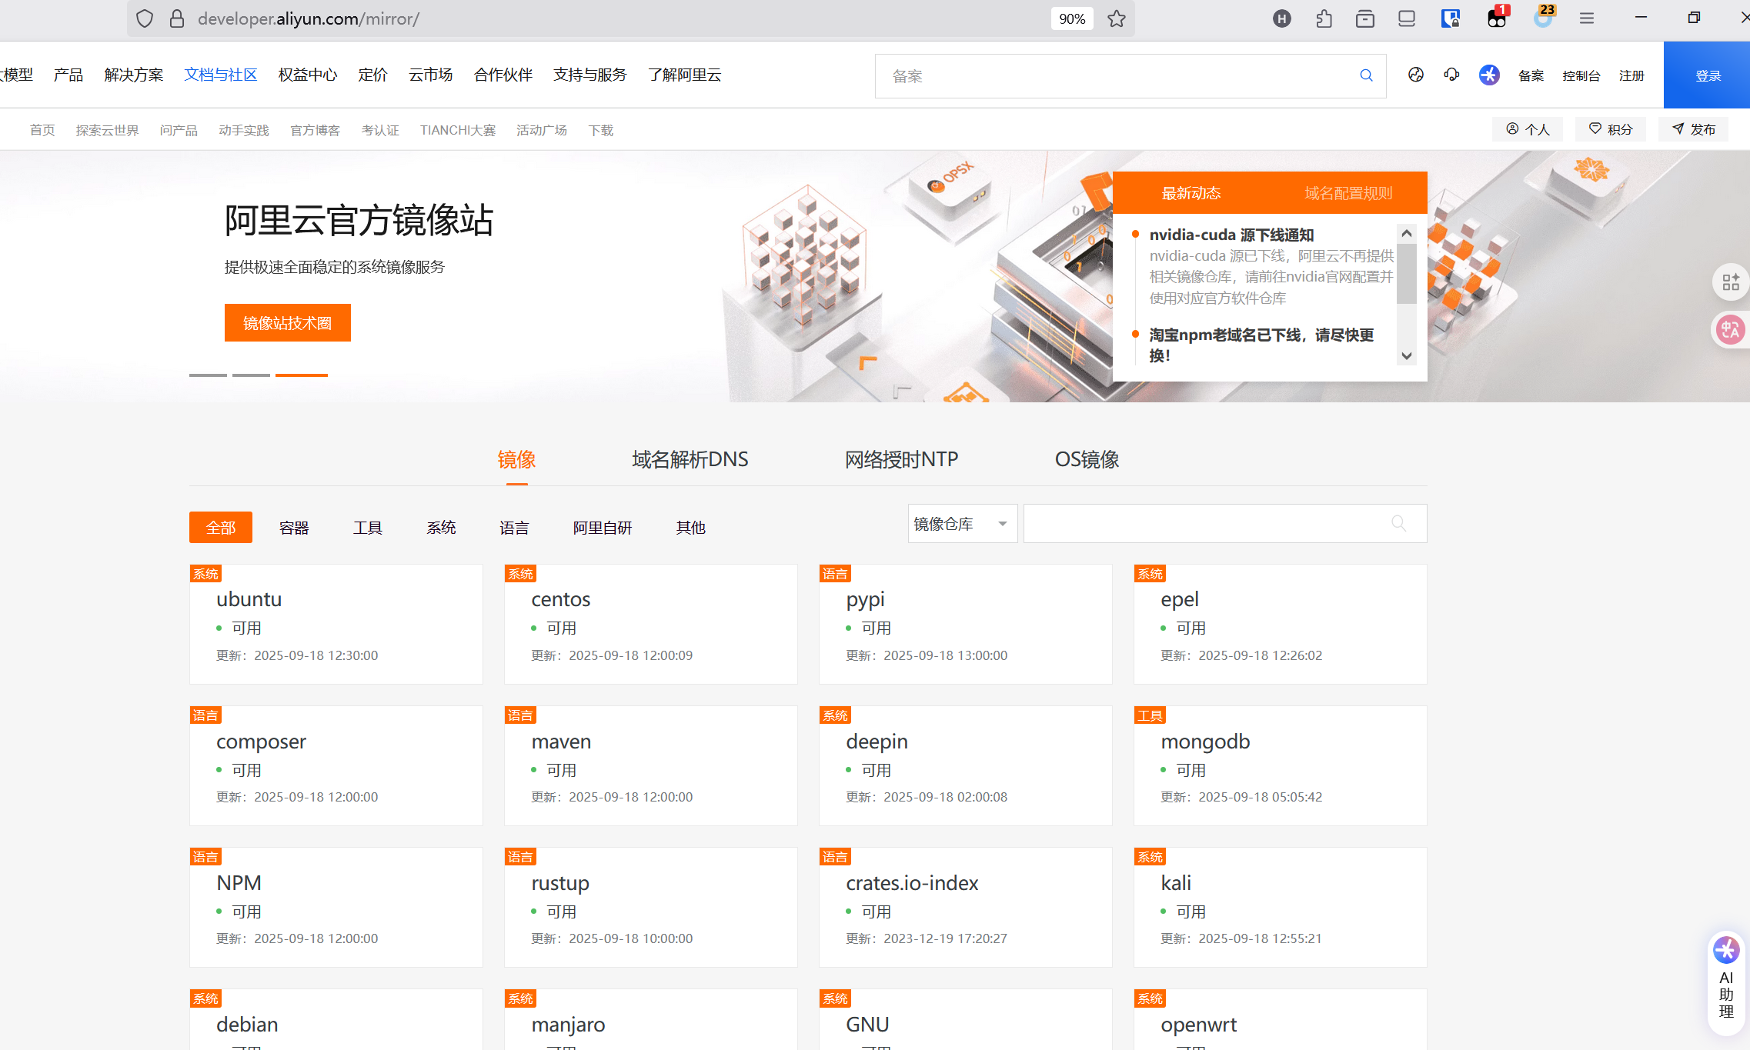Select the first gray carousel indicator
Viewport: 1750px width, 1050px height.
208,375
